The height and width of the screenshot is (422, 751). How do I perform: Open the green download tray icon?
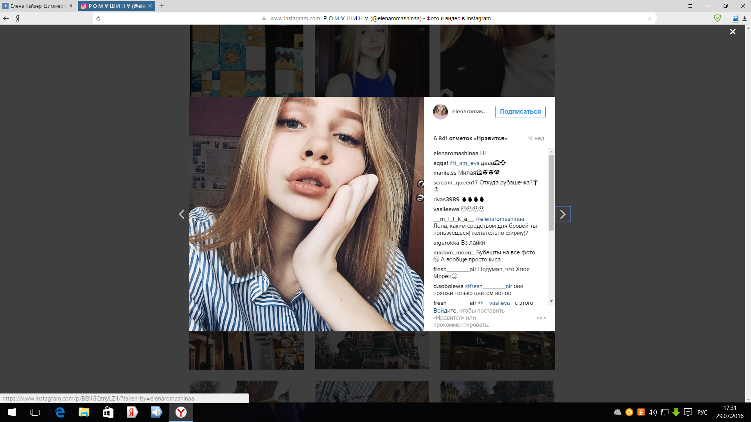pyautogui.click(x=676, y=412)
